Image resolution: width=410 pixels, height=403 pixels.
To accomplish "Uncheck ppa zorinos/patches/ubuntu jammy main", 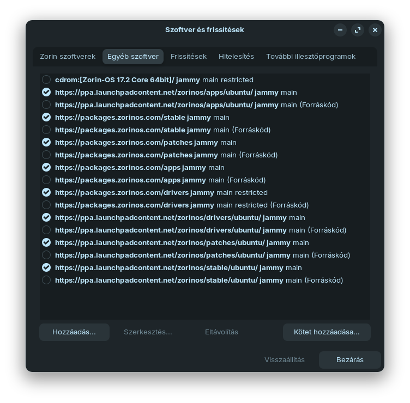I will [x=46, y=243].
